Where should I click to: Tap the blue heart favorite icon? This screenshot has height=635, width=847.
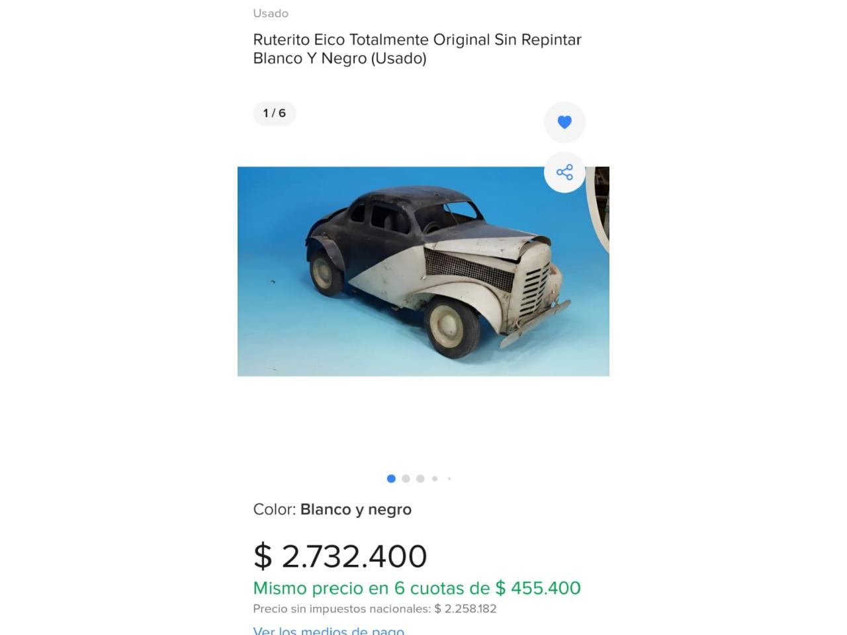[x=564, y=122]
